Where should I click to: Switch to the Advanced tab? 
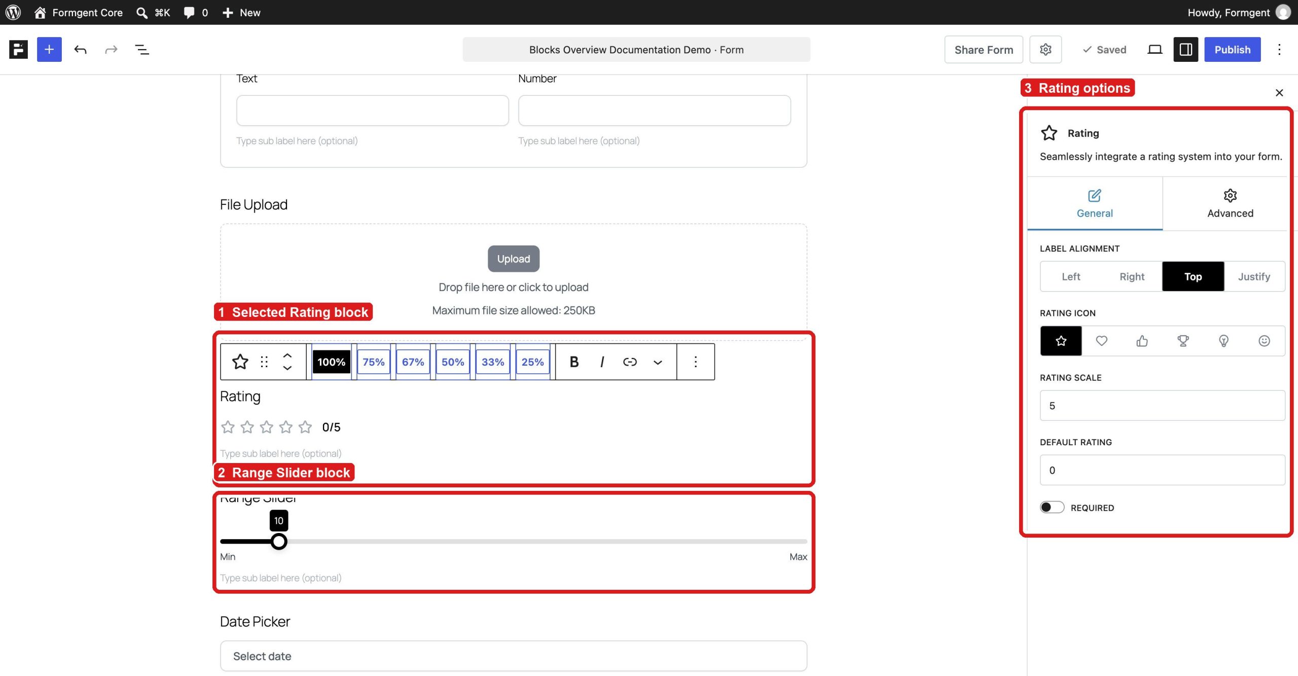point(1230,203)
